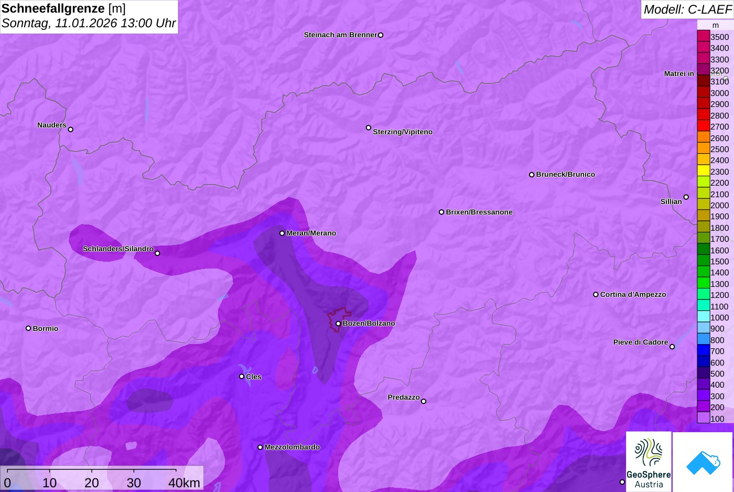Select the 2700 m red legend swatch
Viewport: 734px width, 492px height.
704,126
